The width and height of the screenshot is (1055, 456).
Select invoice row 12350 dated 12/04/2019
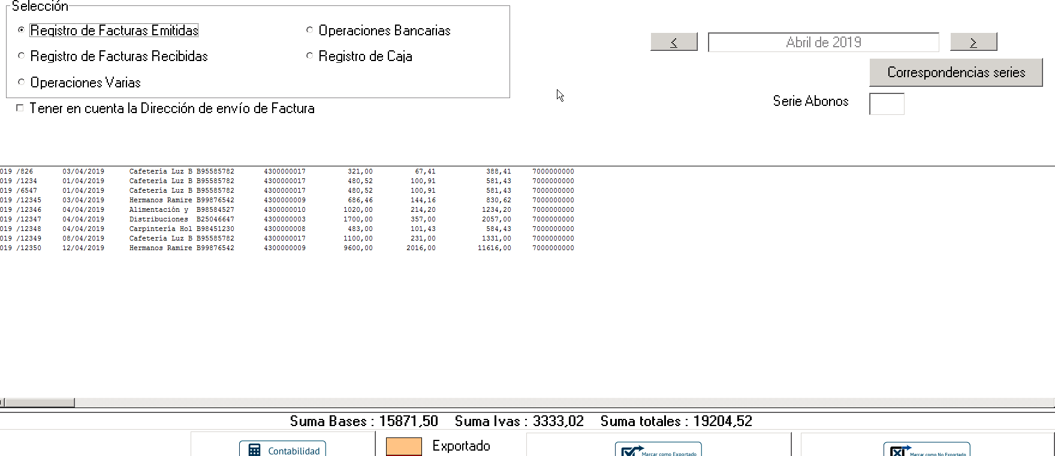(240, 248)
